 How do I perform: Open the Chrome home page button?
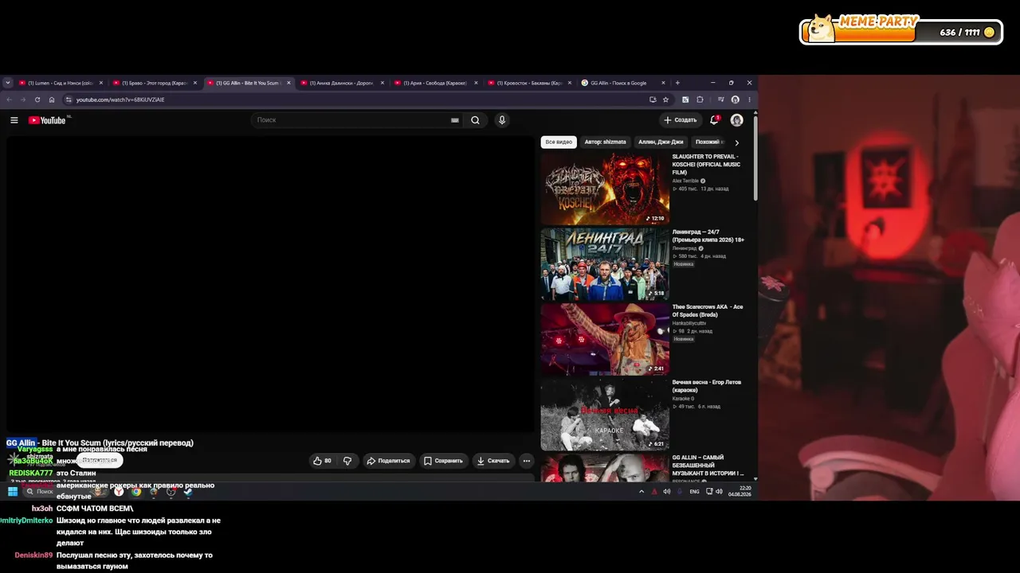52,99
